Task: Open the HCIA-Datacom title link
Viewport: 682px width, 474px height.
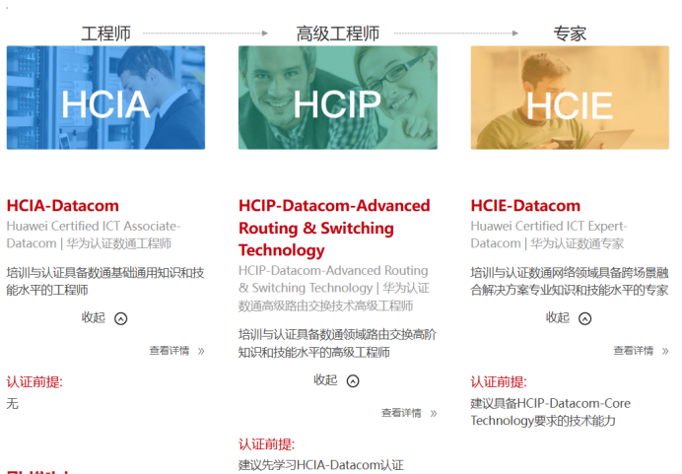Action: tap(63, 205)
